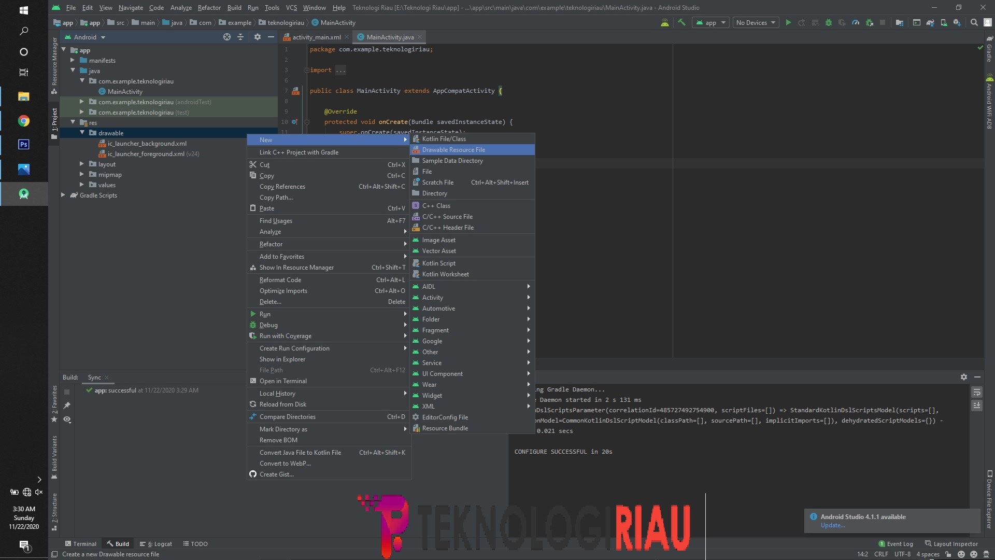Image resolution: width=995 pixels, height=560 pixels.
Task: Toggle the warnings filter in Build panel
Action: pos(67,420)
